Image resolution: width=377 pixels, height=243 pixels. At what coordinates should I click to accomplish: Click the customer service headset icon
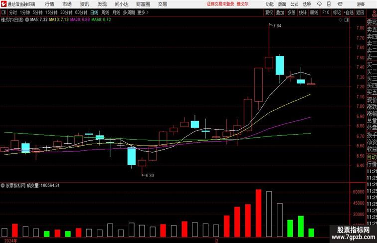click(319, 4)
